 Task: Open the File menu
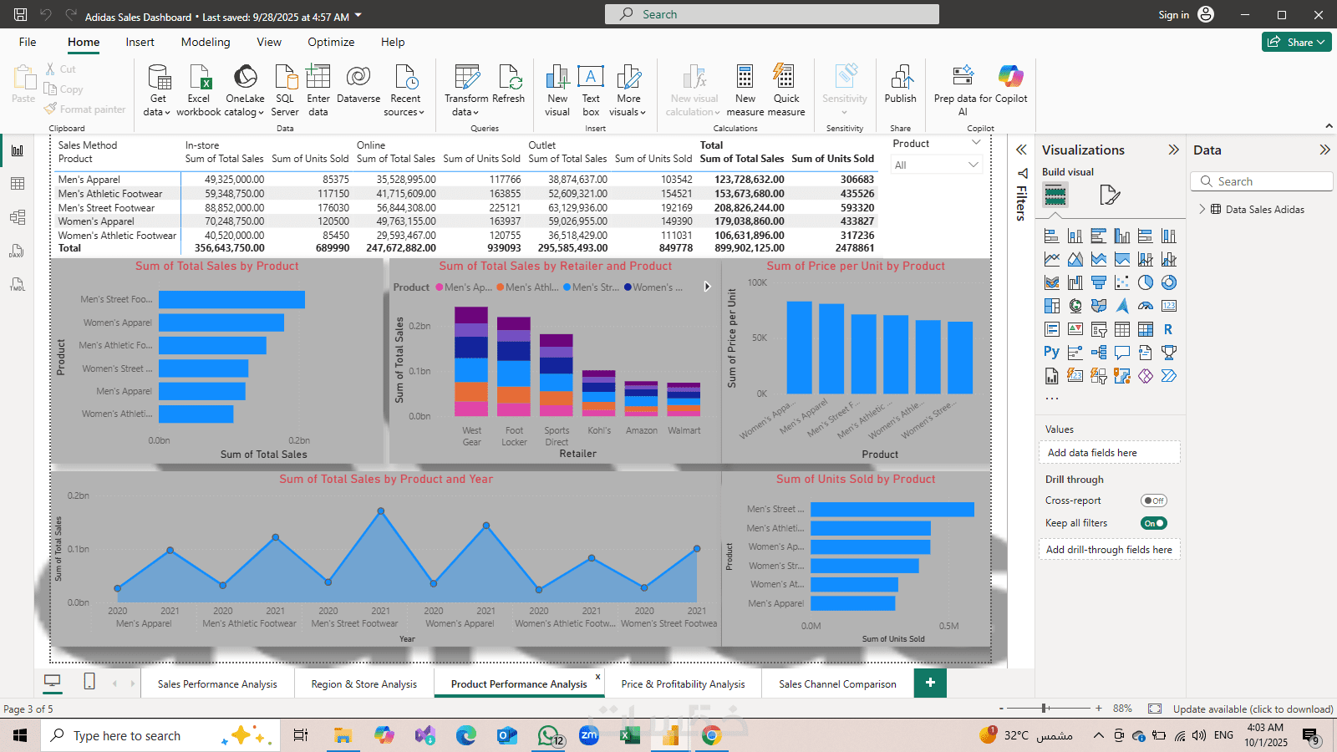click(28, 42)
